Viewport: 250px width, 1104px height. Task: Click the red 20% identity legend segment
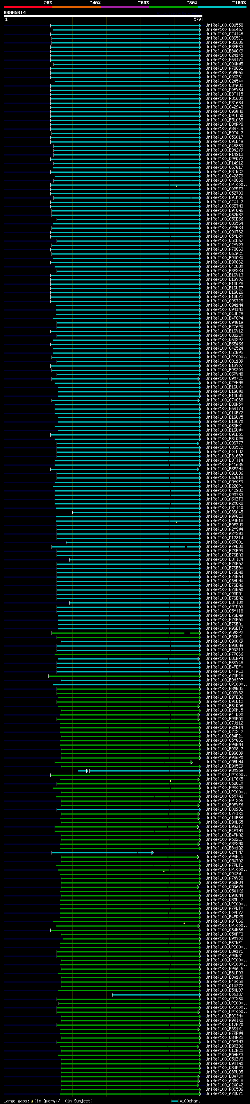click(x=28, y=7)
